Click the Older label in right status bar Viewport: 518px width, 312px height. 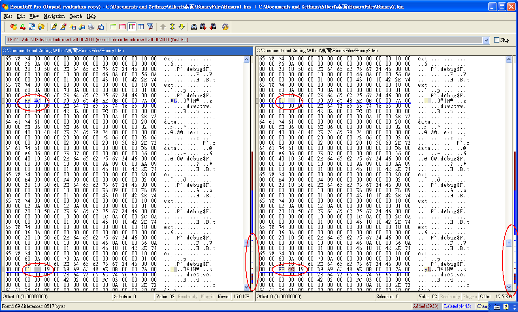click(486, 297)
